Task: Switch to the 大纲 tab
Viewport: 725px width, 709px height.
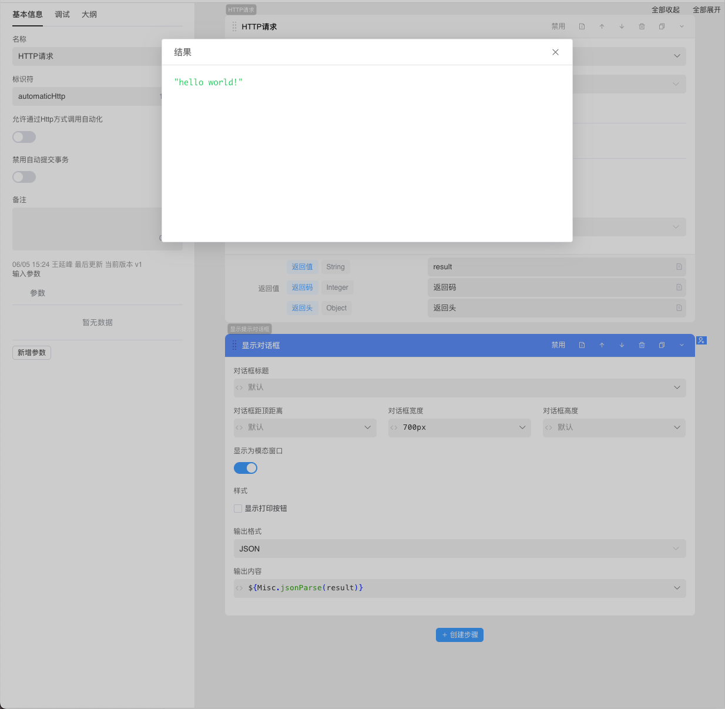Action: coord(89,15)
